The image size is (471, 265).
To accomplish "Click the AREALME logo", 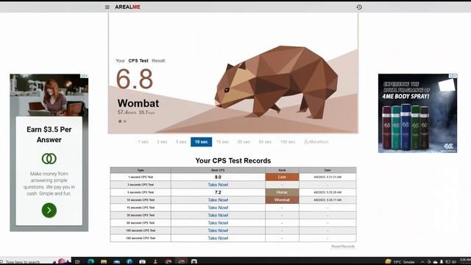I will pos(127,7).
